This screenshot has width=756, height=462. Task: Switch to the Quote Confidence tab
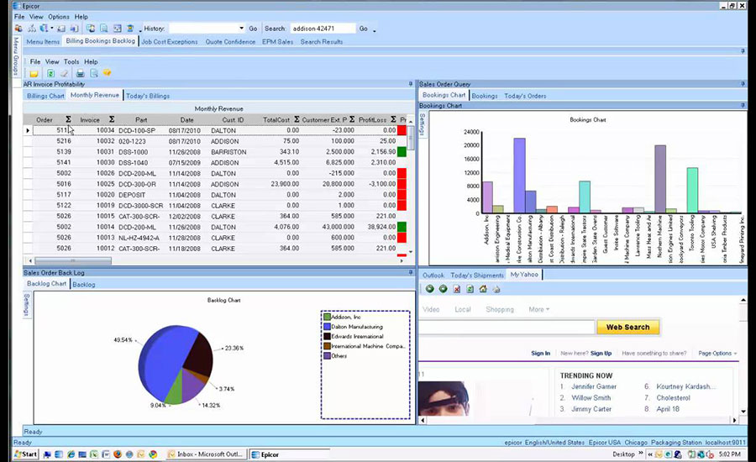(230, 42)
